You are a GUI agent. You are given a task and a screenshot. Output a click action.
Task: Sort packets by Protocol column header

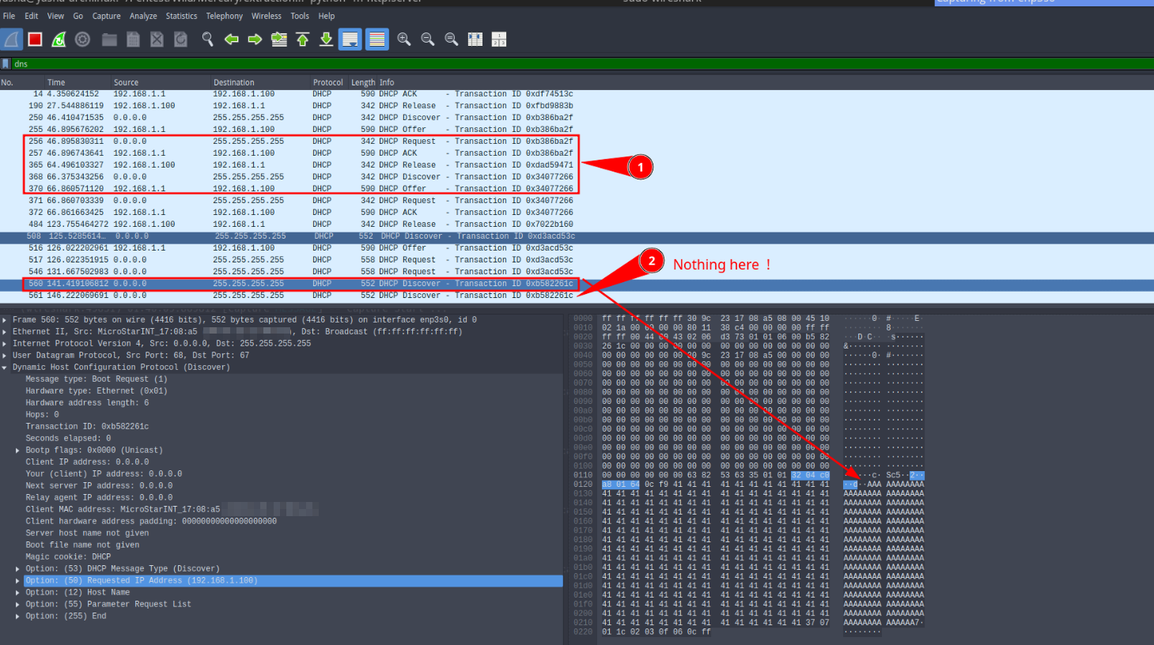(327, 82)
